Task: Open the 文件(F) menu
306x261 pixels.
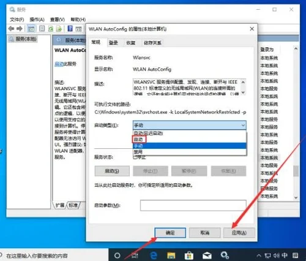Action: point(17,20)
